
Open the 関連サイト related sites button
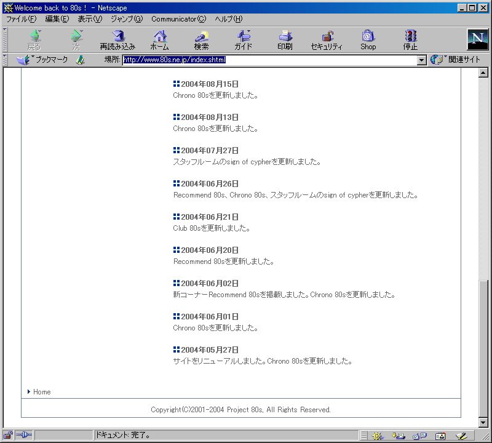455,59
